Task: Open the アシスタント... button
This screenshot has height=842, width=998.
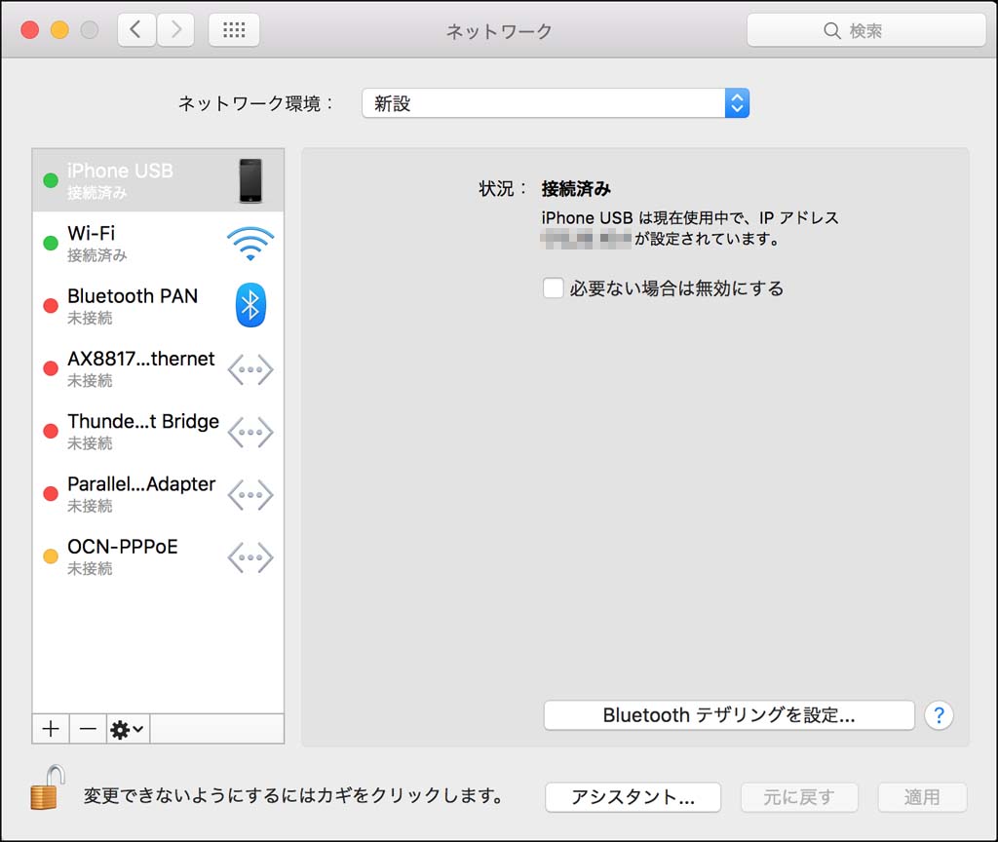Action: point(633,797)
